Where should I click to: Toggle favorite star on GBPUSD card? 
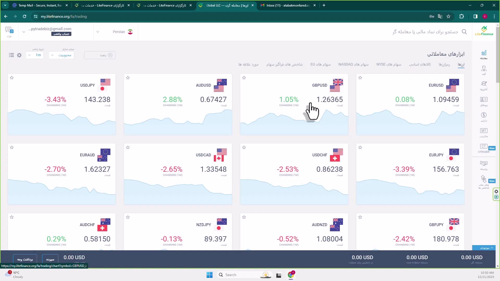coord(244,78)
